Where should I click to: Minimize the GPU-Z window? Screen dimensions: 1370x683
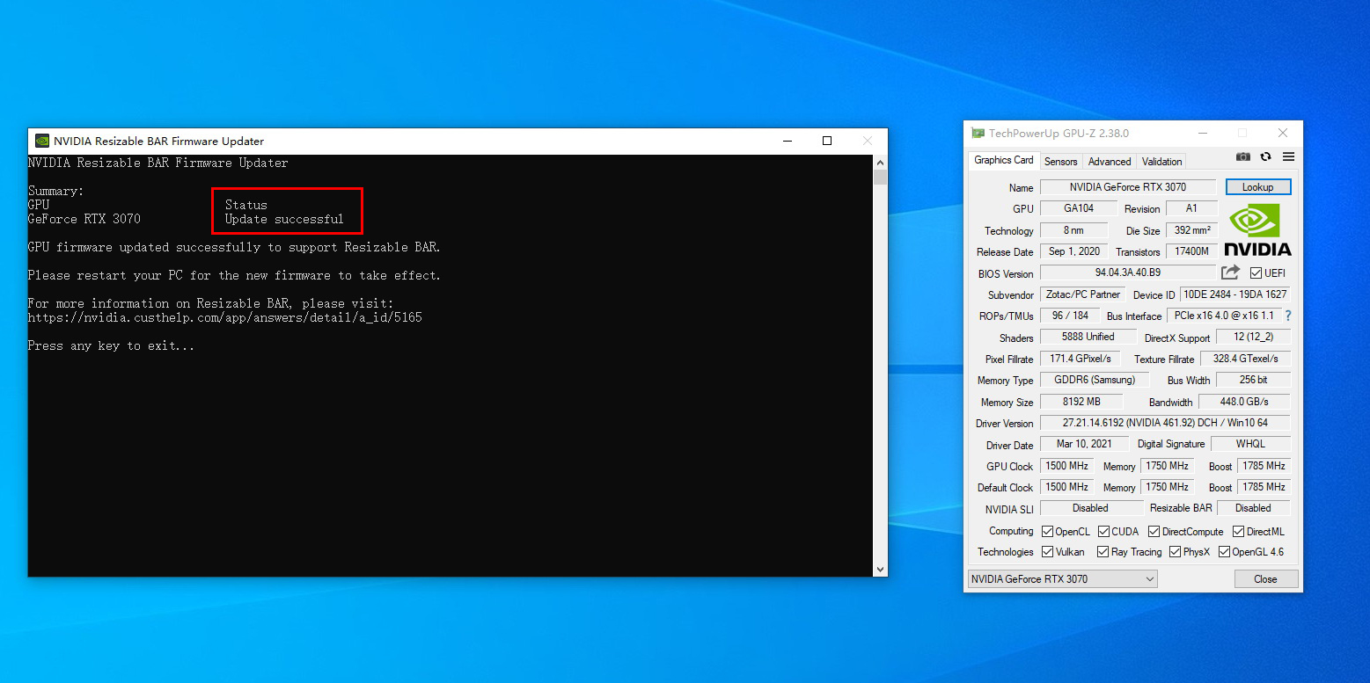[1203, 134]
